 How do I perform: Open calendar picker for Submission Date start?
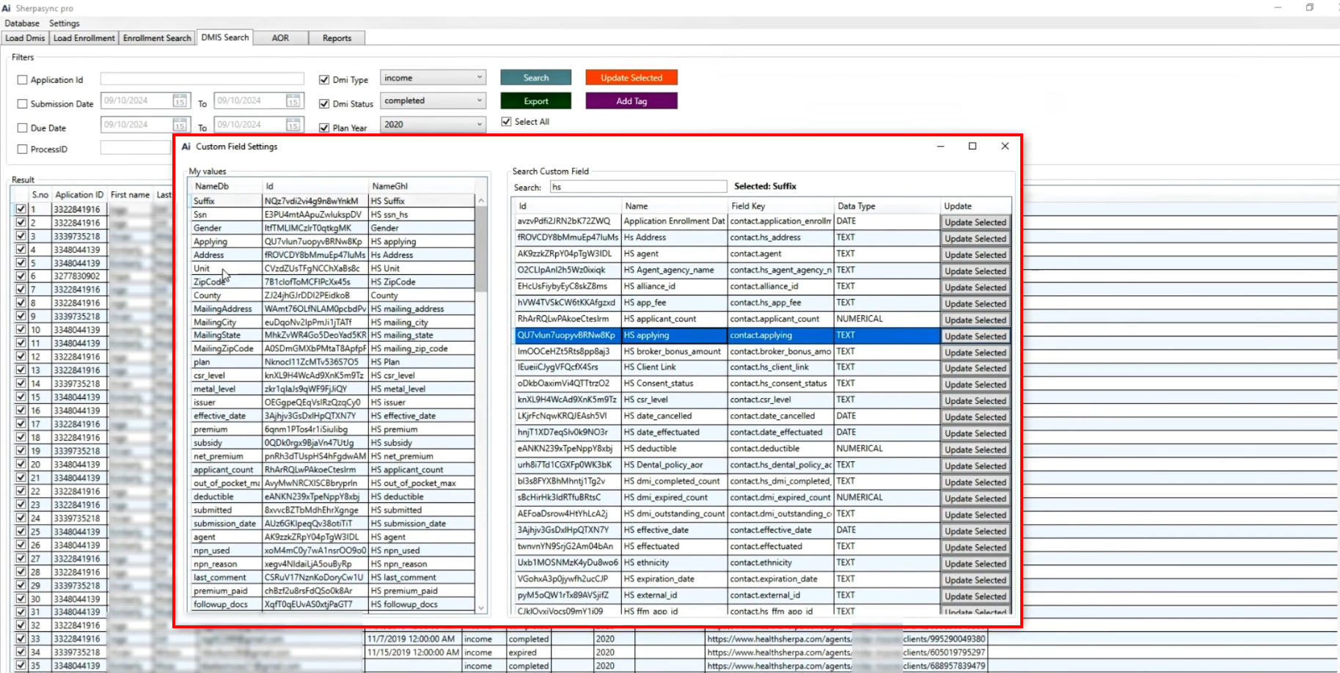coord(180,101)
